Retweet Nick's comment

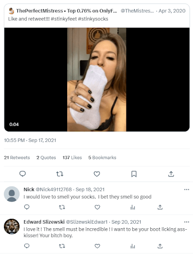pos(62,207)
